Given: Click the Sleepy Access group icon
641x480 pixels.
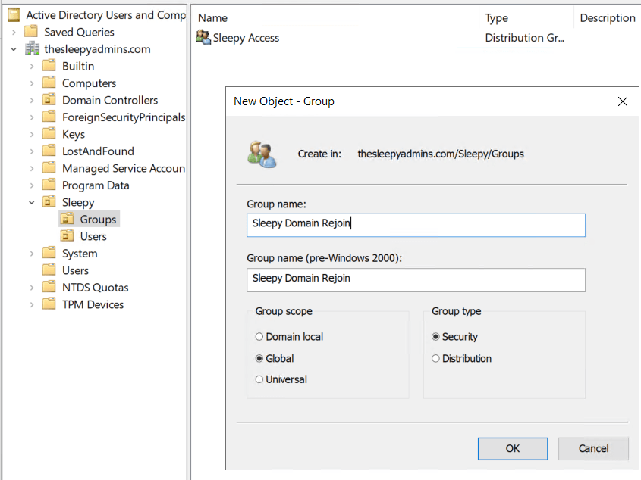Looking at the screenshot, I should click(203, 38).
